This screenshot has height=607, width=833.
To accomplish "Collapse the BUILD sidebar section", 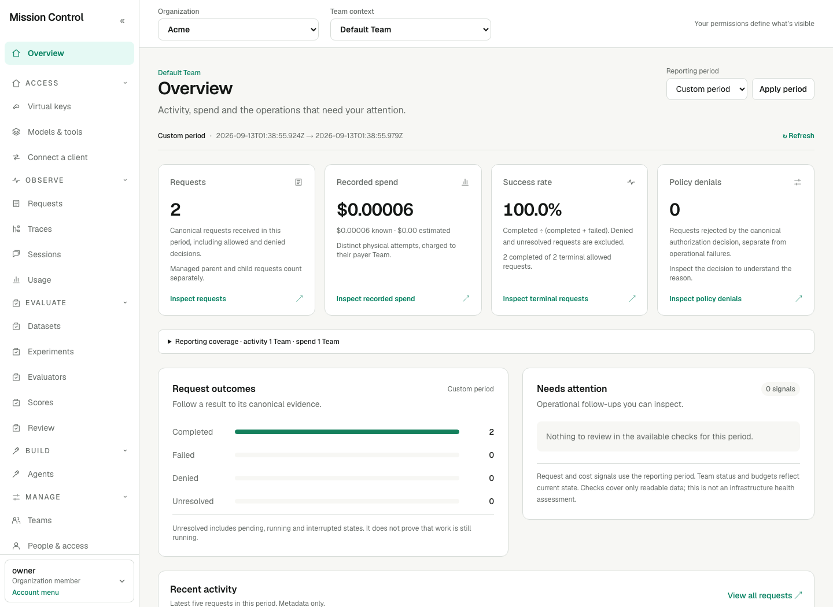I will 69,451.
